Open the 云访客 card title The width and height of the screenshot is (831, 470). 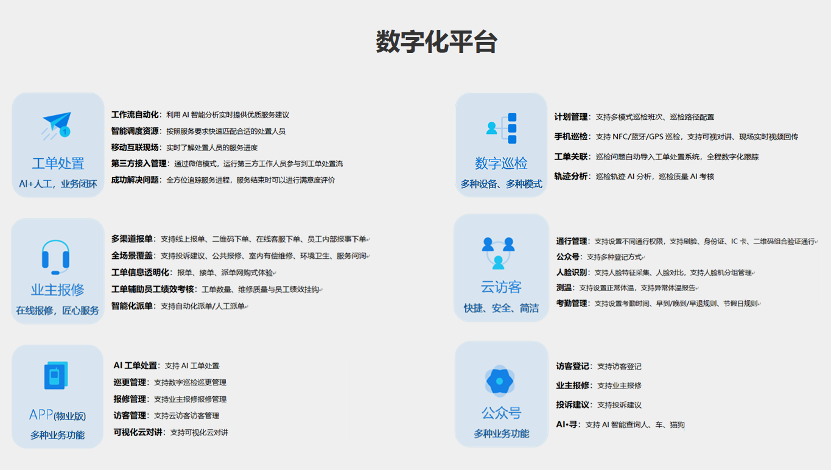[501, 287]
